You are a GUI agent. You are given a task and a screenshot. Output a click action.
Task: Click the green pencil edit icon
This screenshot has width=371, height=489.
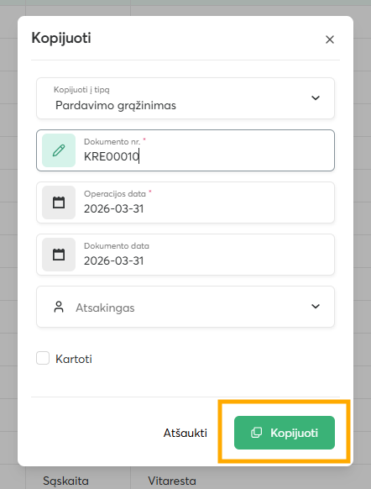pos(59,150)
